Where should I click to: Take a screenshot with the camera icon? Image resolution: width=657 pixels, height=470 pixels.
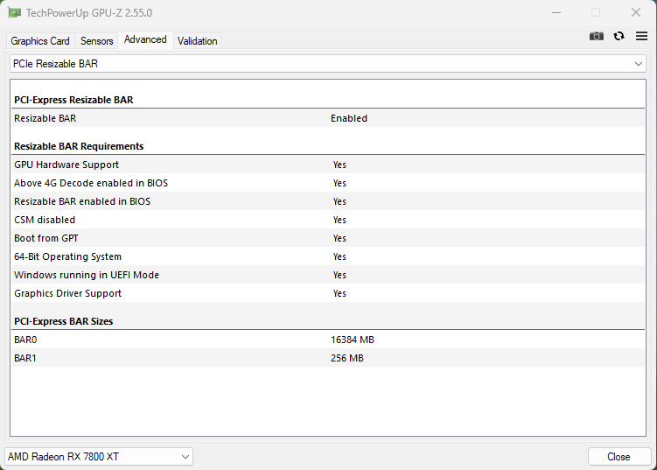point(597,37)
